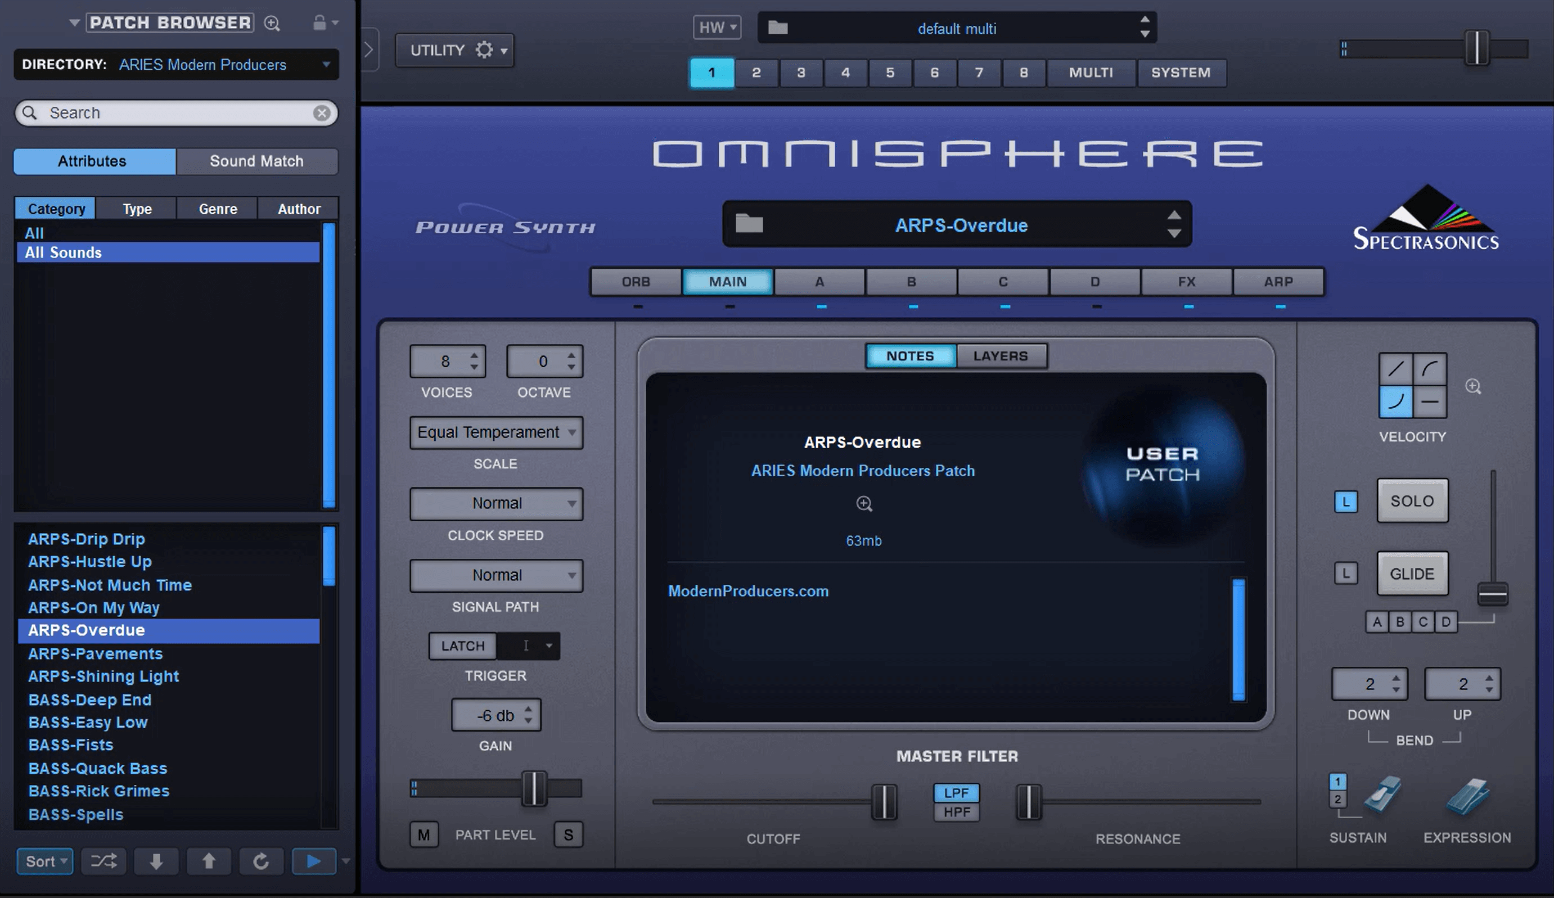
Task: Collapse the browser with side arrow
Action: point(369,50)
